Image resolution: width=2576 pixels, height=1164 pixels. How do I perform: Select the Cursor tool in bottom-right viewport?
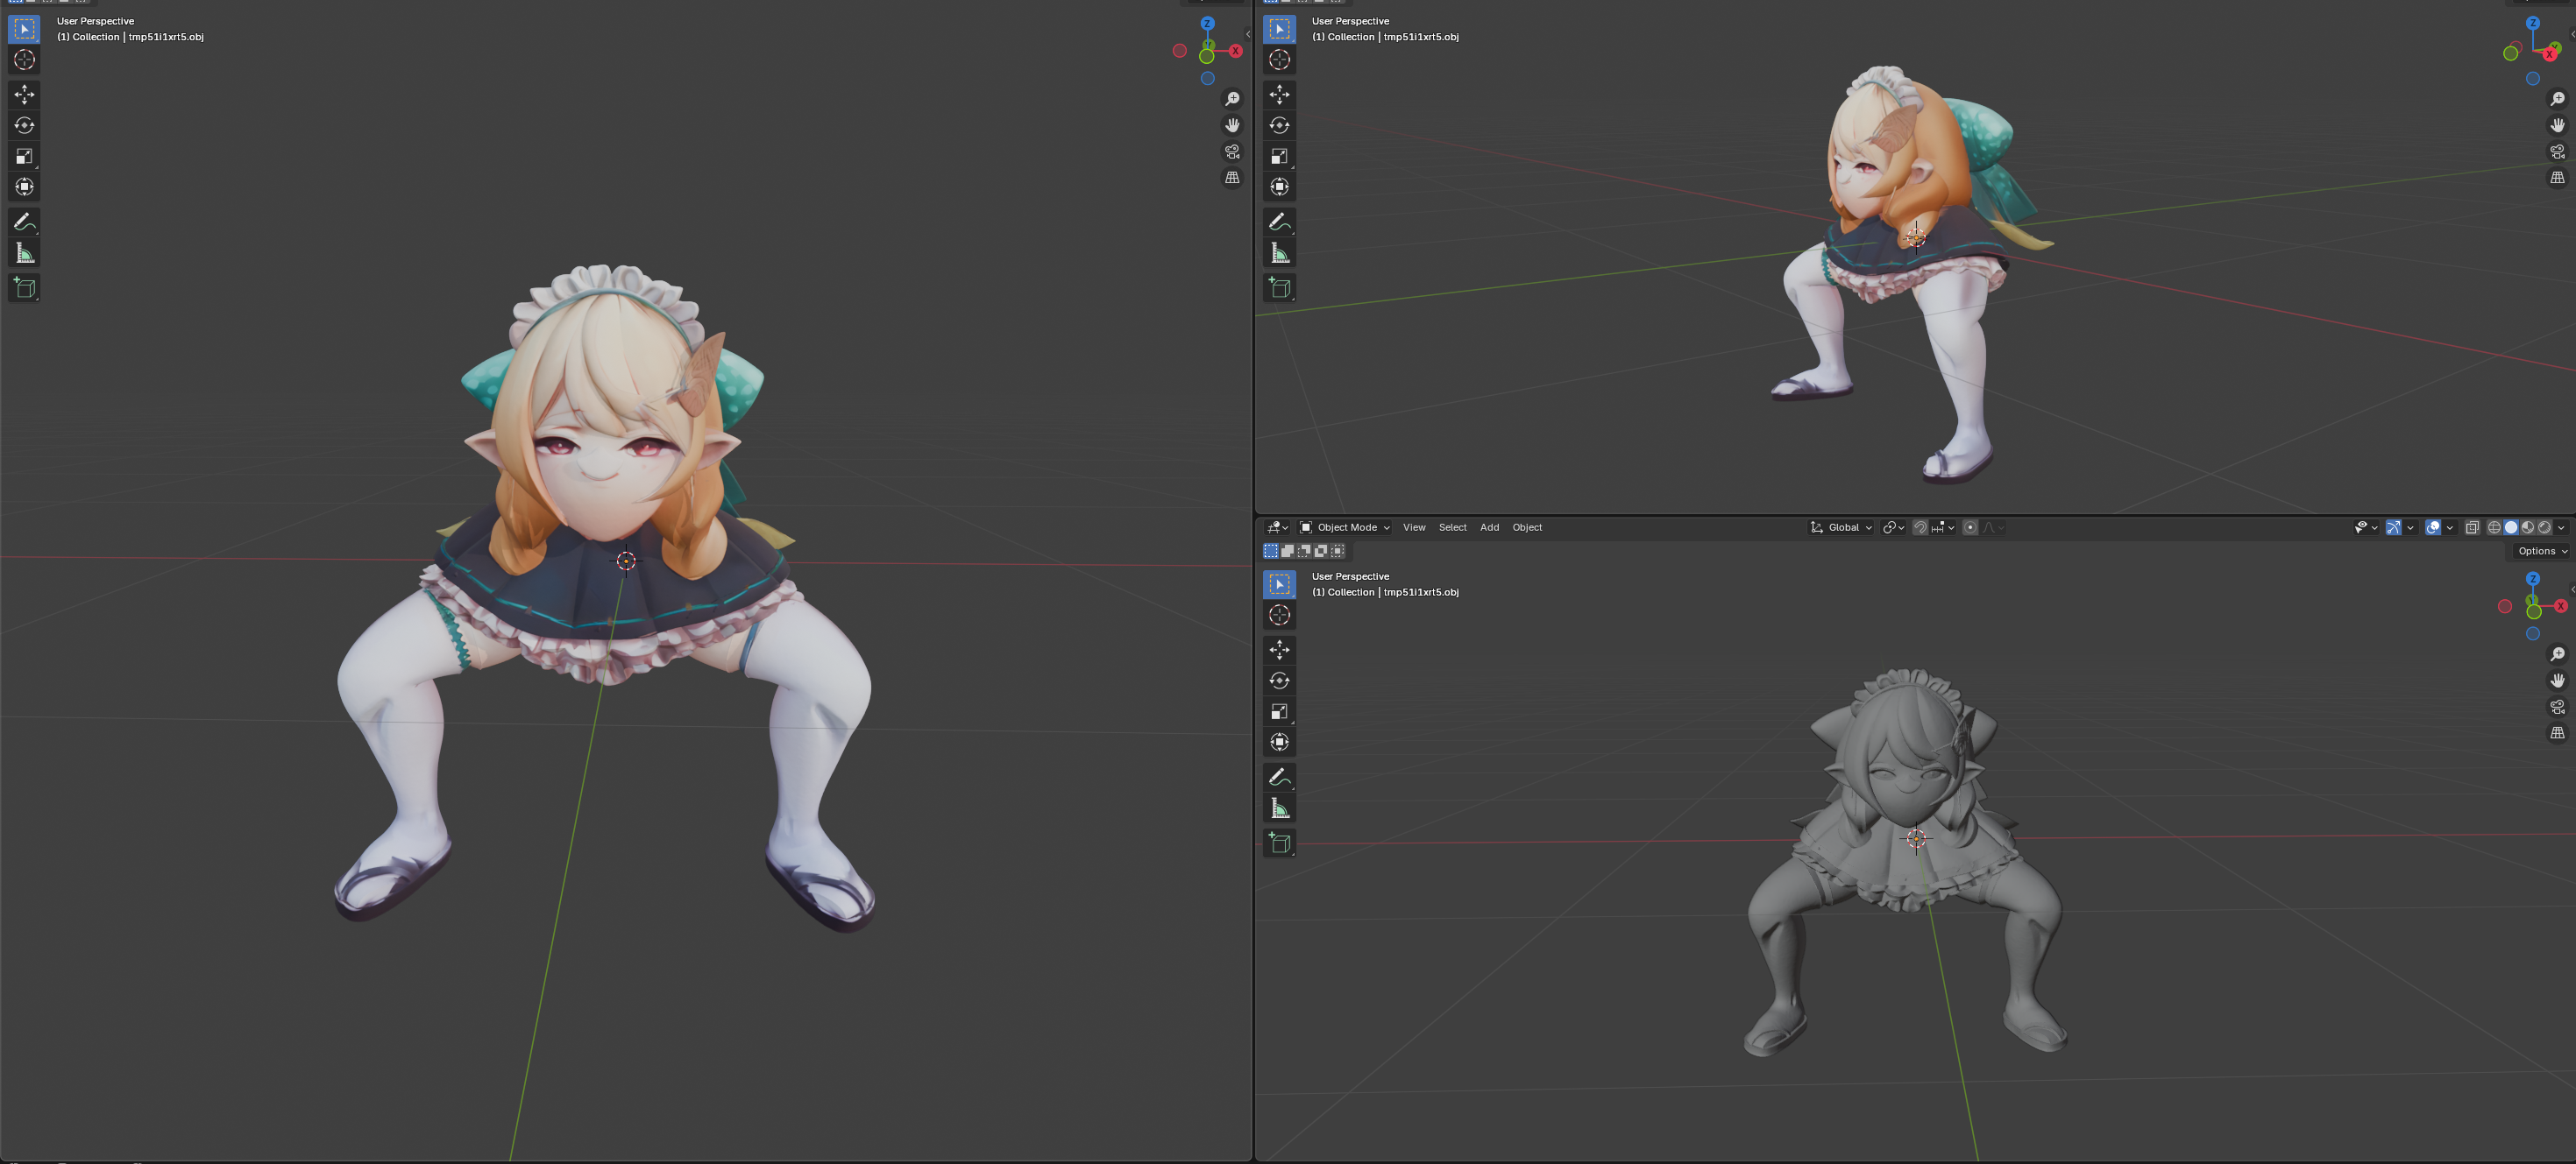[x=1279, y=616]
